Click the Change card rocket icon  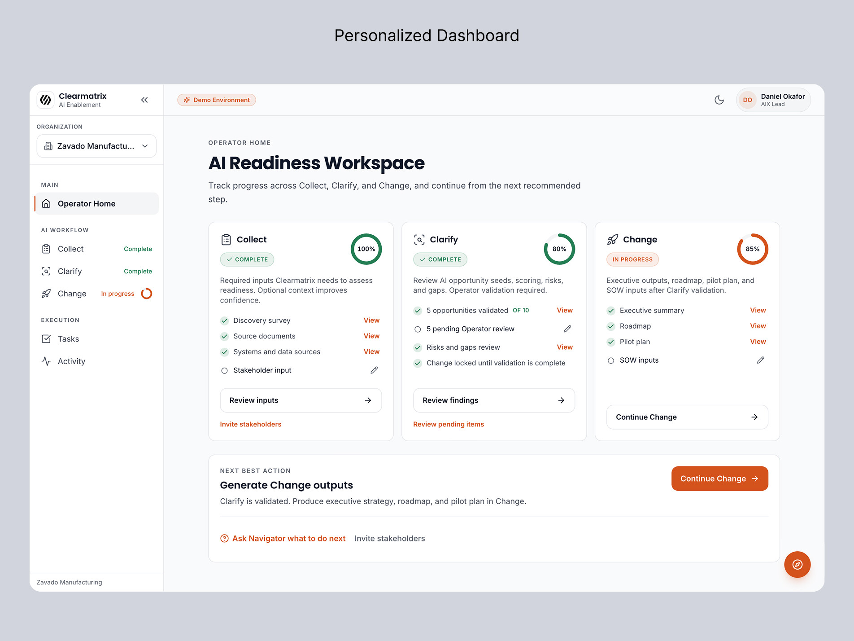613,240
